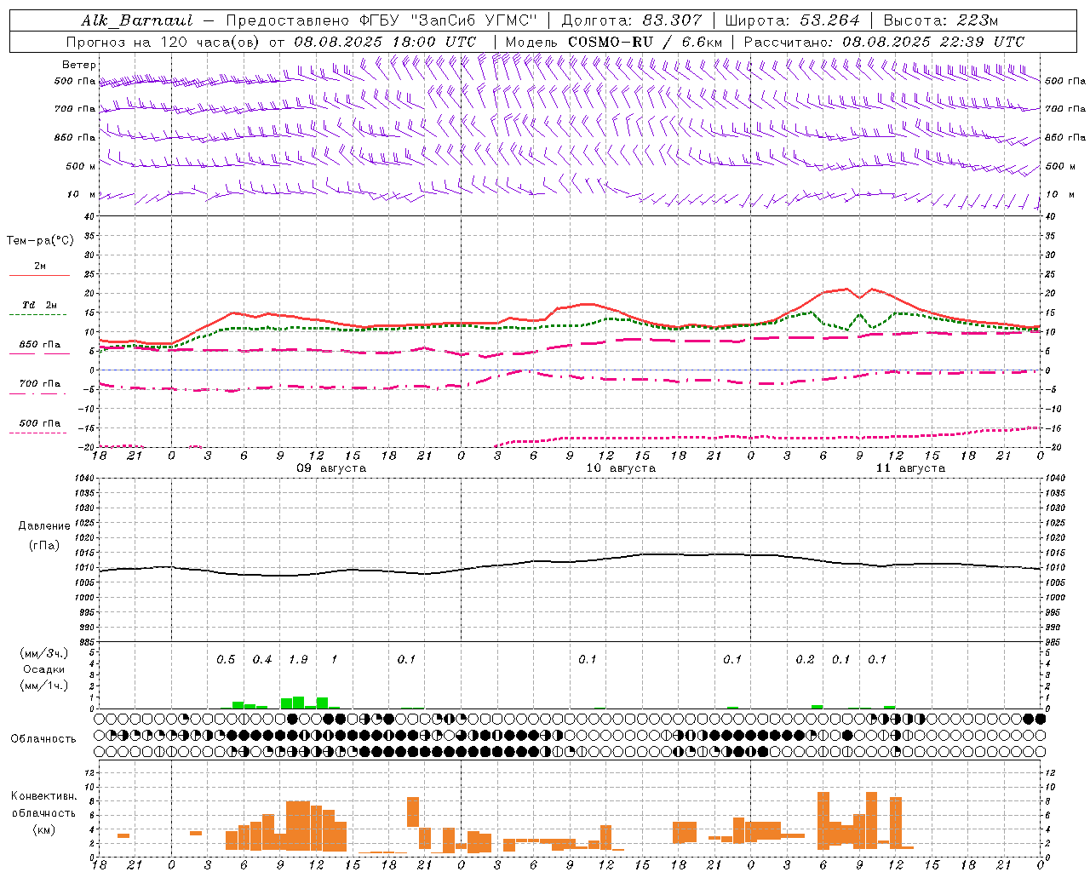Click the (гПа) unit under Давление

(x=43, y=546)
